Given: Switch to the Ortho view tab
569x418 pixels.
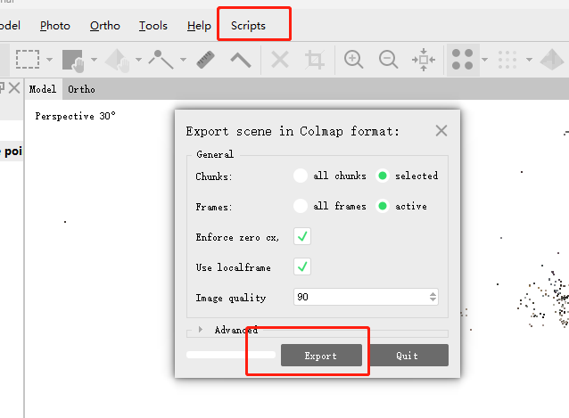Looking at the screenshot, I should 81,89.
